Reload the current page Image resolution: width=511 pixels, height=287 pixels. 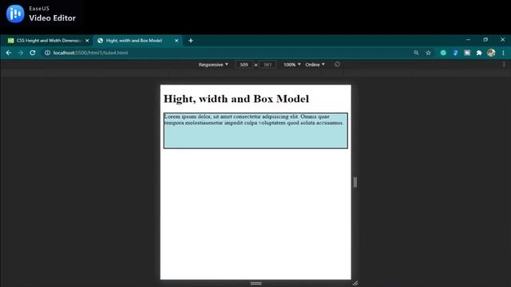[x=33, y=53]
